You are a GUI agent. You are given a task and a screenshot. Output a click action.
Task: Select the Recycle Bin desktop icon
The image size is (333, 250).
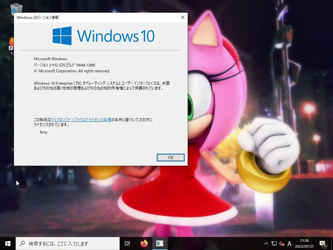click(x=16, y=8)
